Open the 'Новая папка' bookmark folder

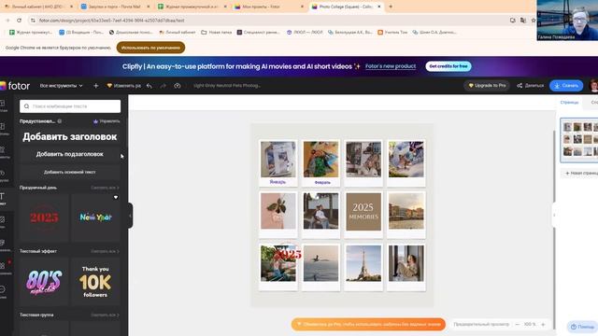tap(216, 33)
